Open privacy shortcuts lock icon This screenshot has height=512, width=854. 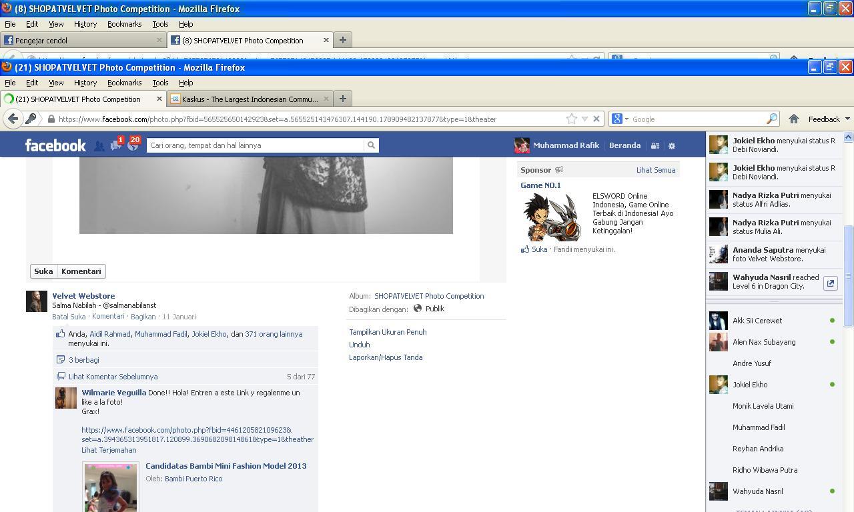(x=655, y=145)
